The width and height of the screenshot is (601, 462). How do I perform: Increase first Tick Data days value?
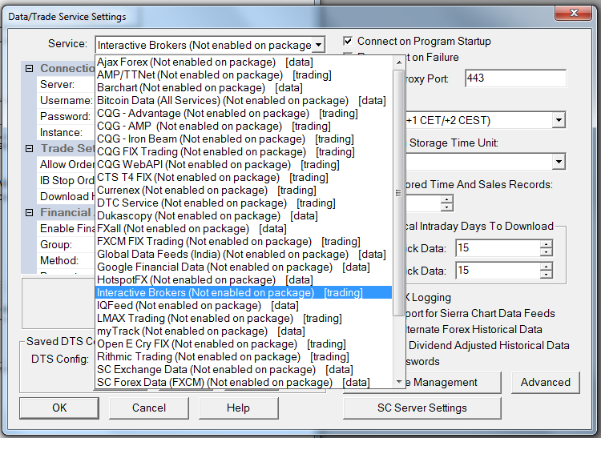(x=547, y=243)
